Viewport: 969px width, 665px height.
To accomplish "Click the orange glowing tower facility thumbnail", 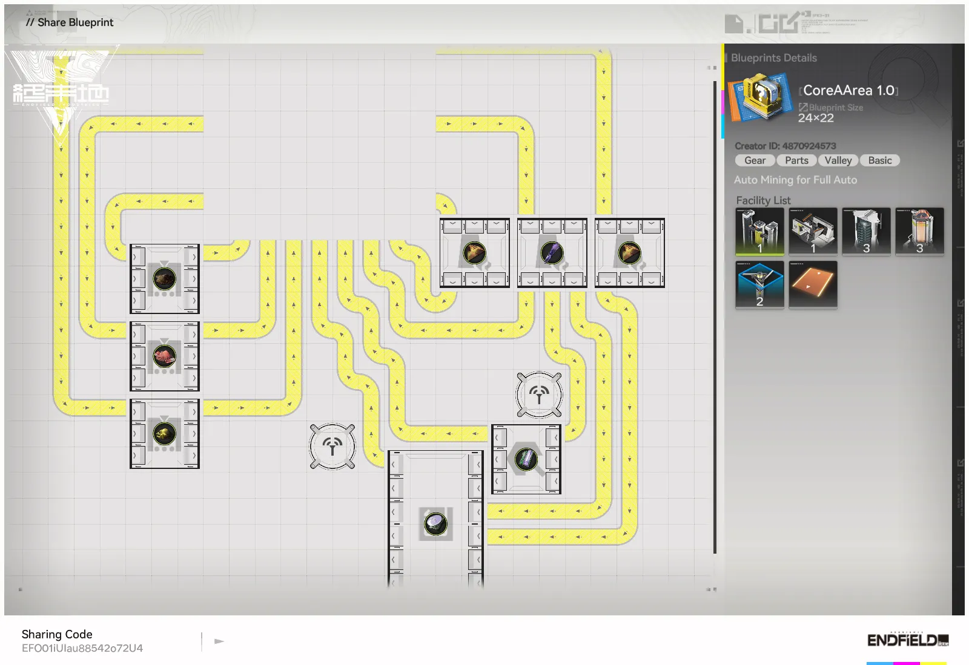I will 919,231.
